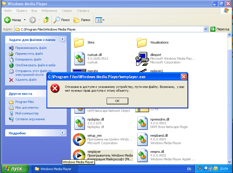Click OK in the error dialog
This screenshot has height=173, width=233.
click(x=117, y=101)
